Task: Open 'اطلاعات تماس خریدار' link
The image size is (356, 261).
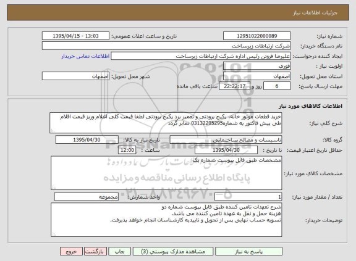Action: (85, 56)
